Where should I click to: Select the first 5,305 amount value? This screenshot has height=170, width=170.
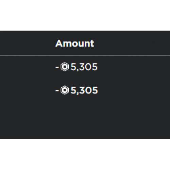coord(84,67)
